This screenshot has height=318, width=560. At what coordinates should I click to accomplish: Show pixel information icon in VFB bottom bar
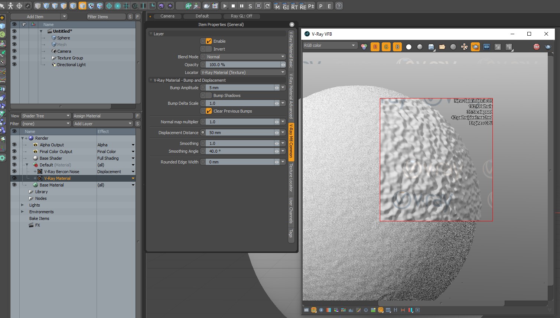(321, 310)
